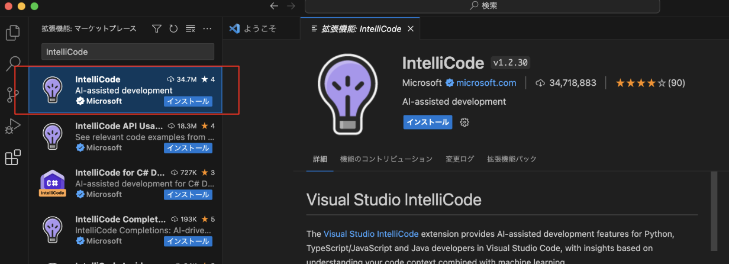Go forward with the navigation arrow
The image size is (729, 264).
point(291,6)
